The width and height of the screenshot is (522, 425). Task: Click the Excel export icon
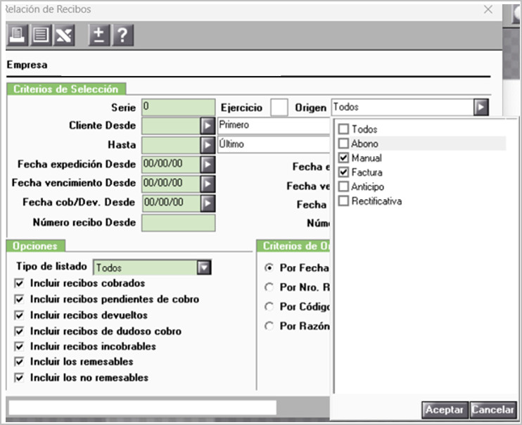click(x=64, y=35)
